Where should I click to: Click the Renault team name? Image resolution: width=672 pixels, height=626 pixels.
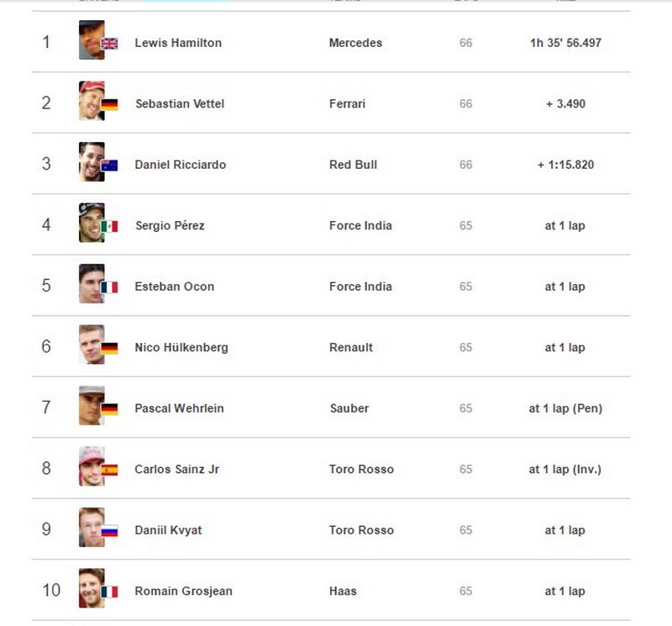pos(351,348)
